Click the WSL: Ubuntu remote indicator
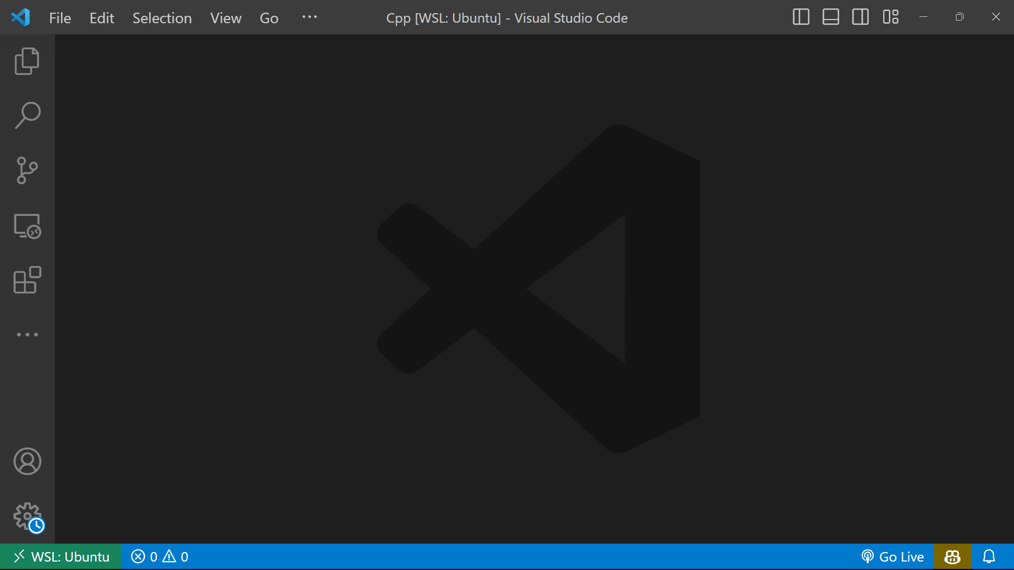Viewport: 1014px width, 570px height. [61, 557]
